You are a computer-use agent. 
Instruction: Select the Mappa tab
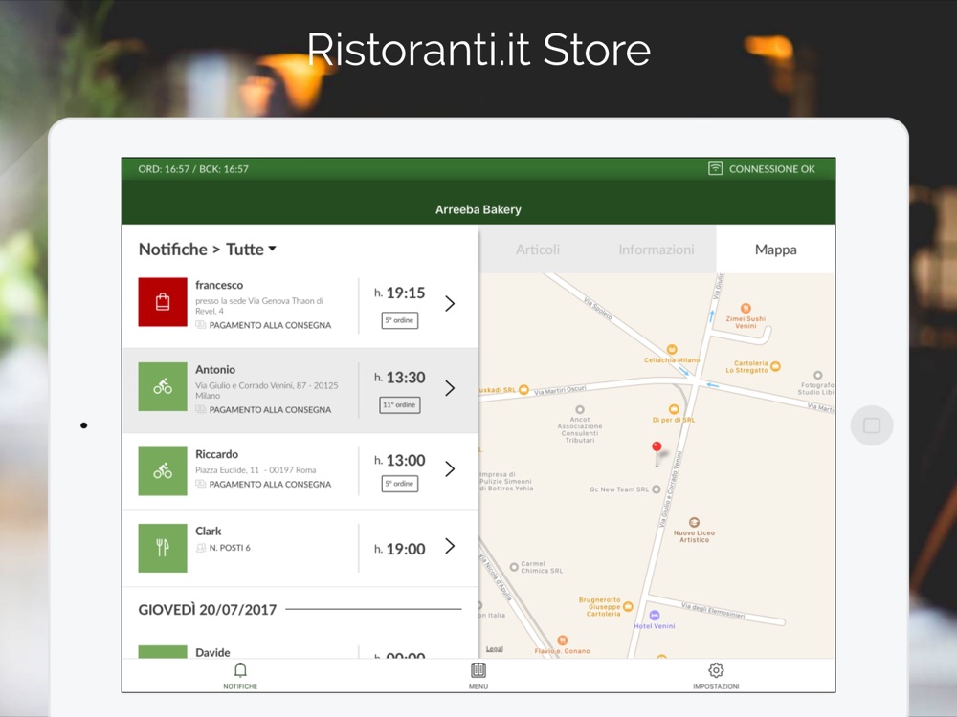[776, 250]
